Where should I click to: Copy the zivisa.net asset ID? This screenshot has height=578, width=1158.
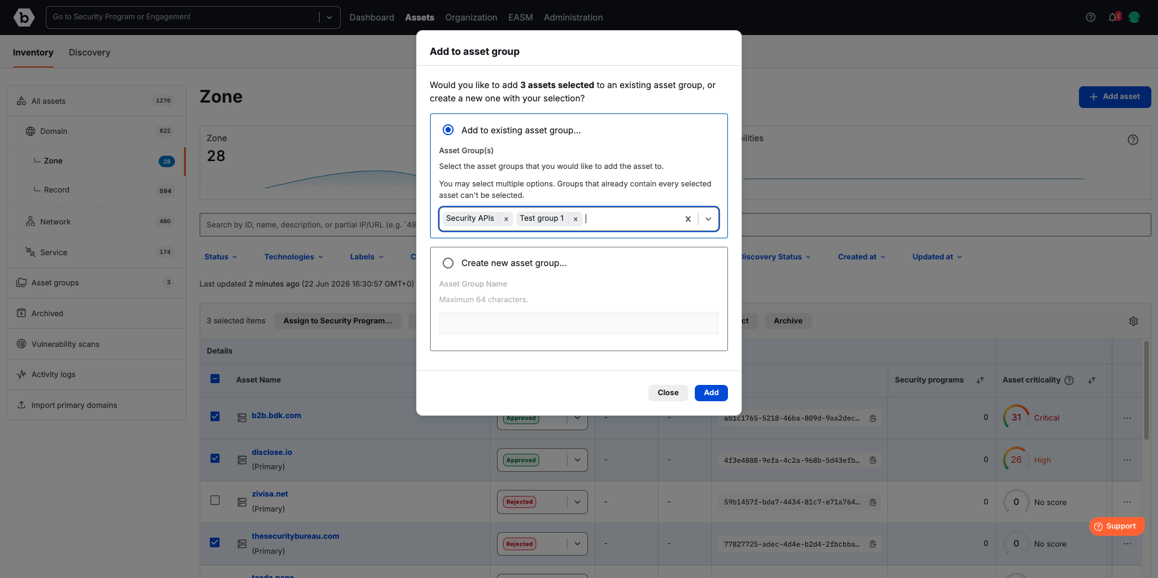873,502
